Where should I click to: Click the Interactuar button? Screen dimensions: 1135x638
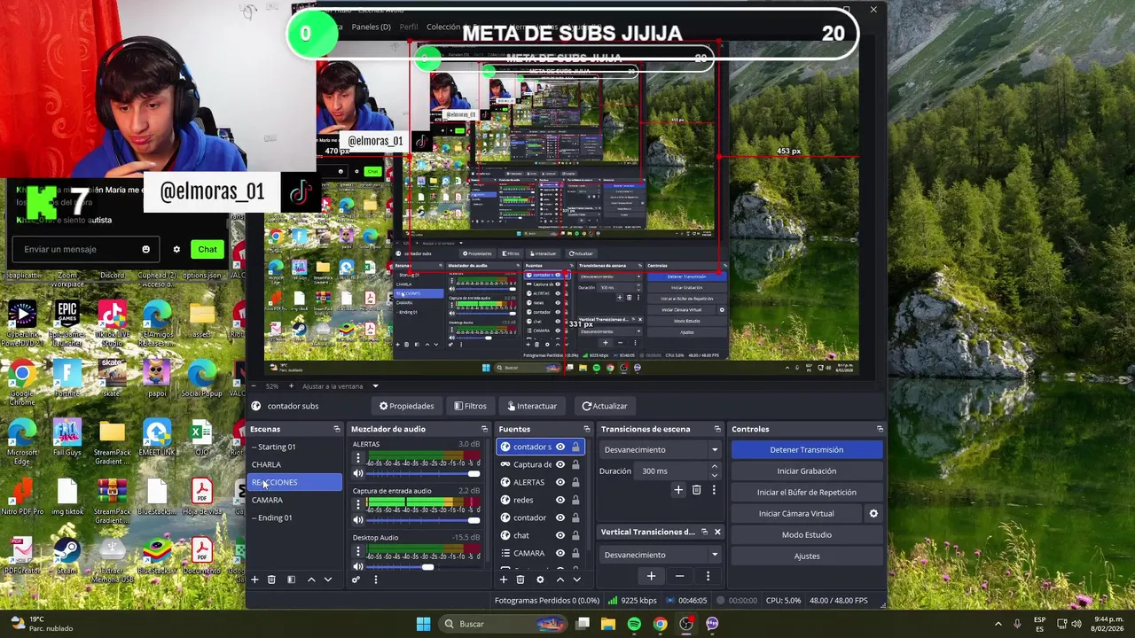(x=532, y=406)
